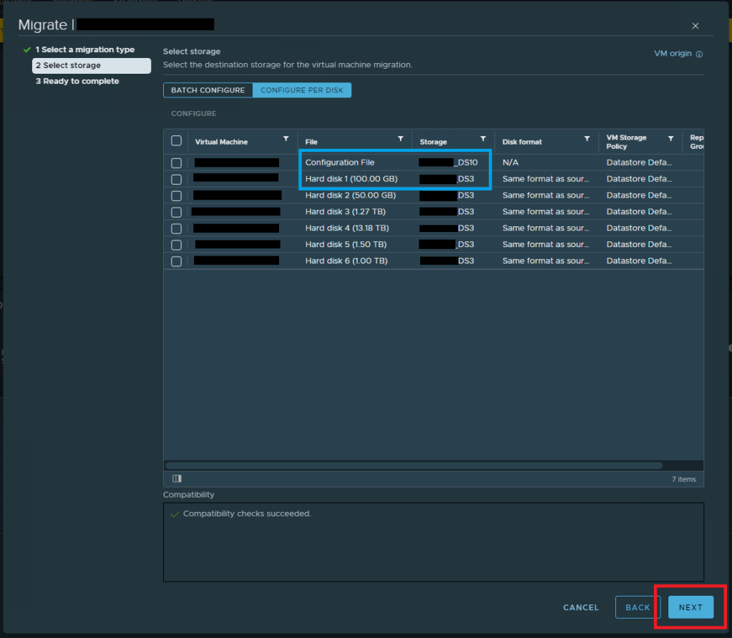The height and width of the screenshot is (638, 732).
Task: Filter the VM Storage Policy column
Action: tap(670, 138)
